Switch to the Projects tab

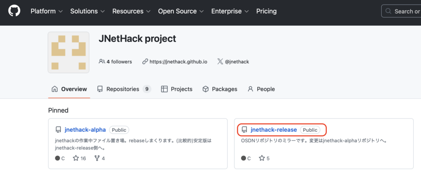[177, 89]
